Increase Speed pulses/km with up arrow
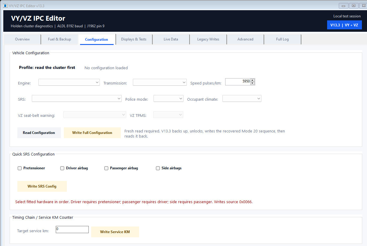 [252, 80]
